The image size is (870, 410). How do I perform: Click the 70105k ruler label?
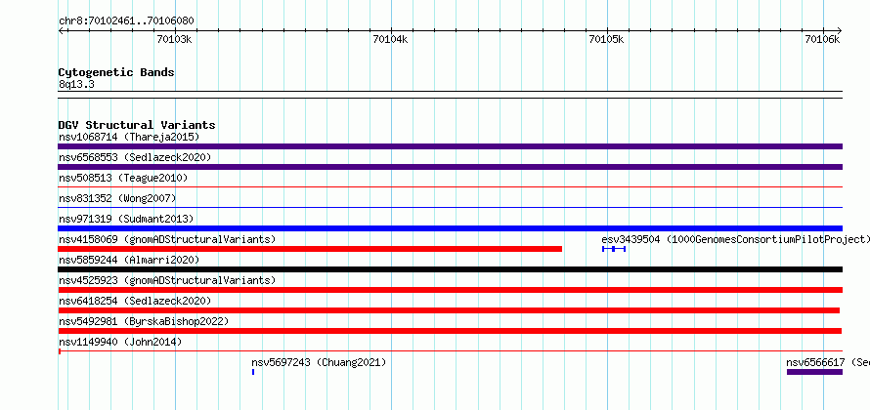click(x=606, y=39)
